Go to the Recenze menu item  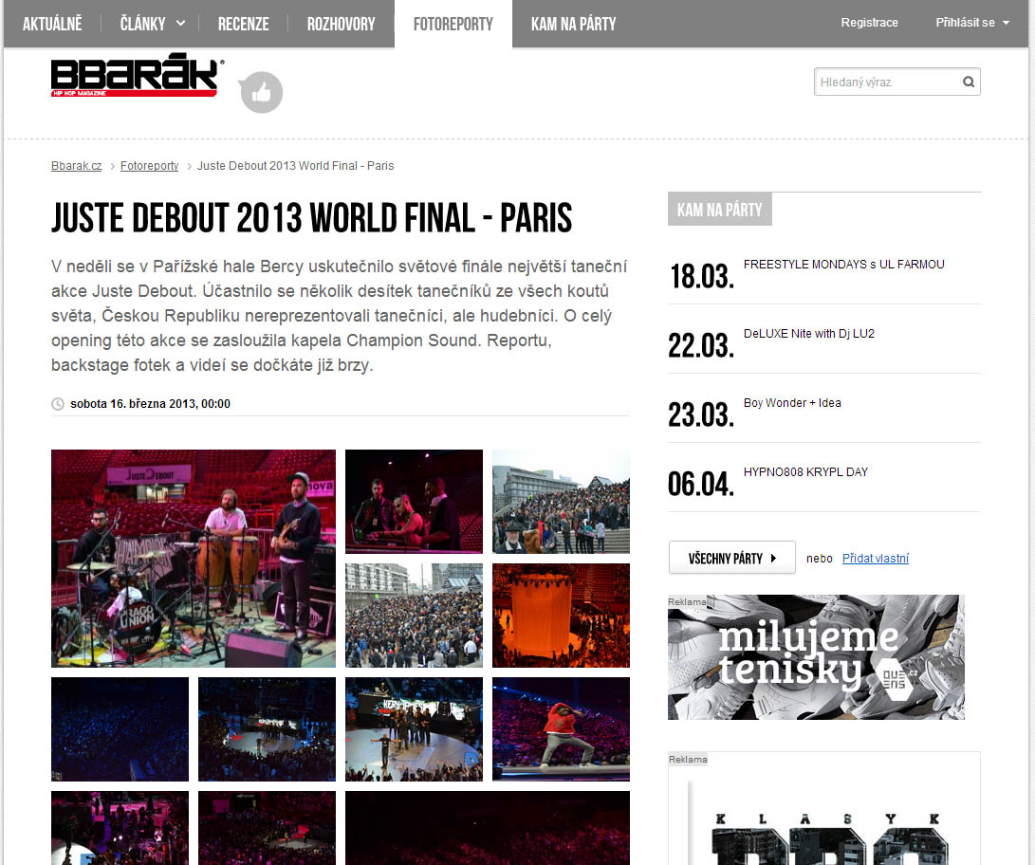coord(244,24)
